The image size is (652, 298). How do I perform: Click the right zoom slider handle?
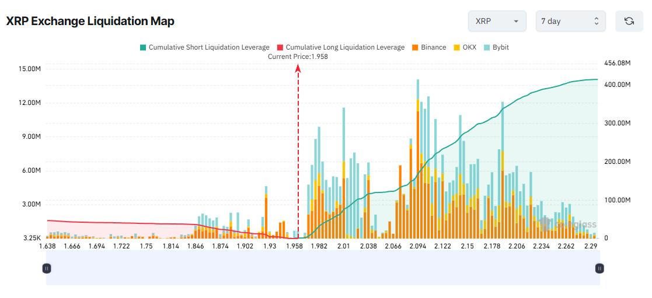click(x=599, y=268)
